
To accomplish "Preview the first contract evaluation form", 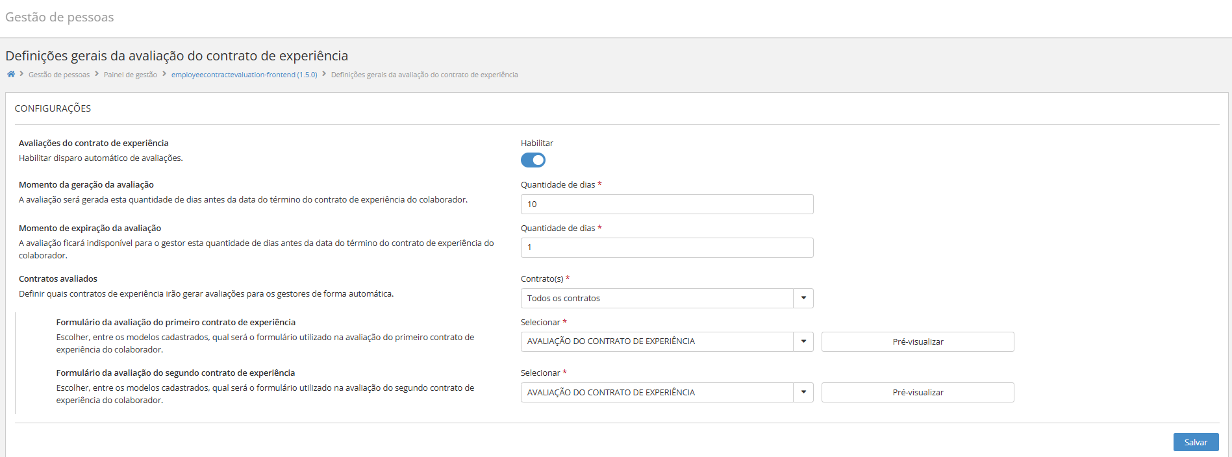I will coord(917,341).
